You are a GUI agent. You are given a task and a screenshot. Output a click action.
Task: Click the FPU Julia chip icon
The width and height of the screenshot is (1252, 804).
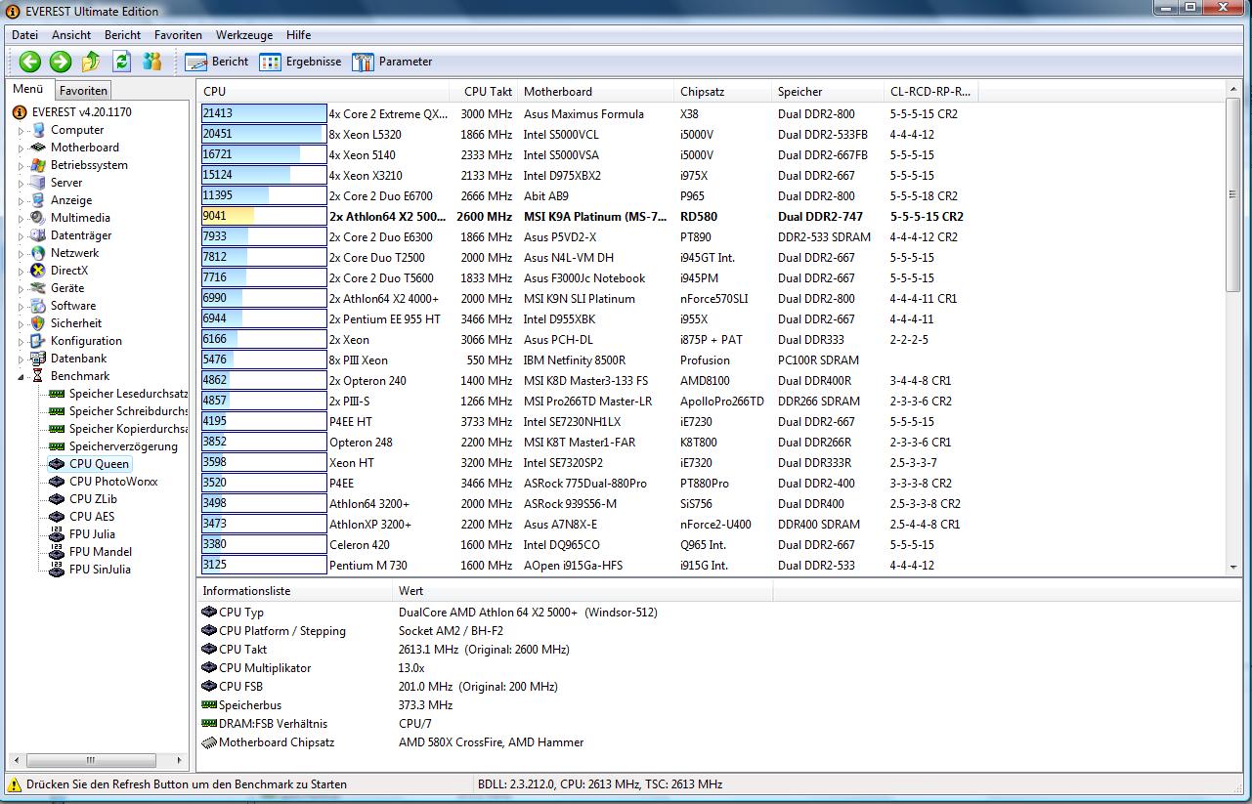pos(56,534)
